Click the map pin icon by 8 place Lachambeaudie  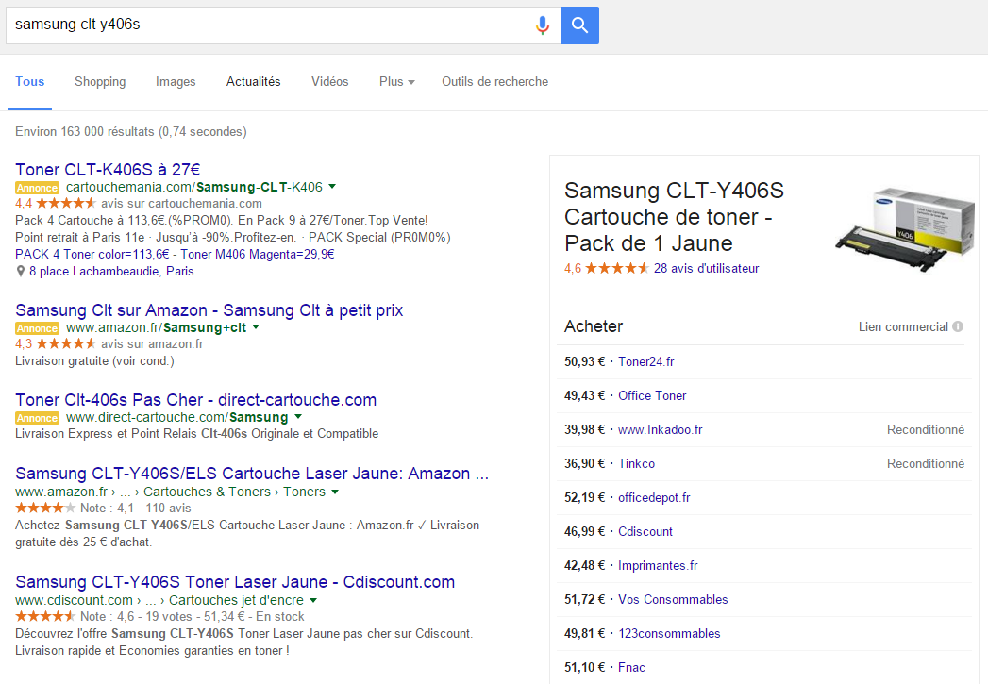tap(20, 272)
